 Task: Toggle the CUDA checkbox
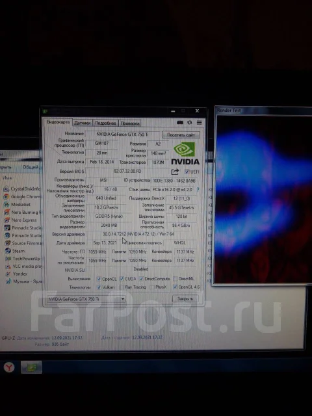[x=122, y=279]
